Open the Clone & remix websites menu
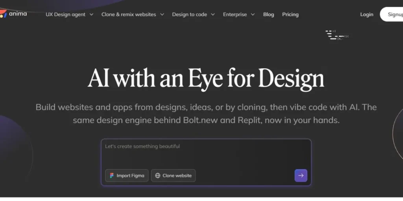Screen dimensions: 403x201 pos(129,15)
